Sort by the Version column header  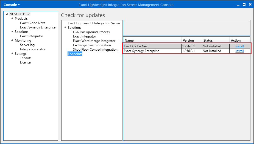pos(192,40)
